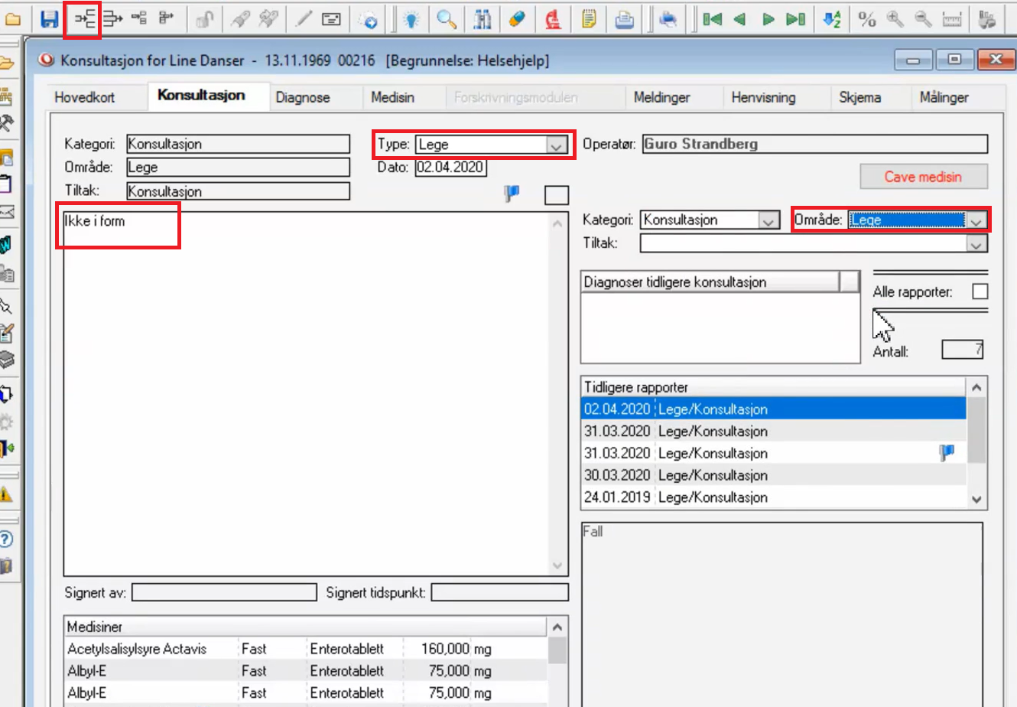
Task: Click the yellow warning triangle icon in sidebar
Action: click(x=6, y=494)
